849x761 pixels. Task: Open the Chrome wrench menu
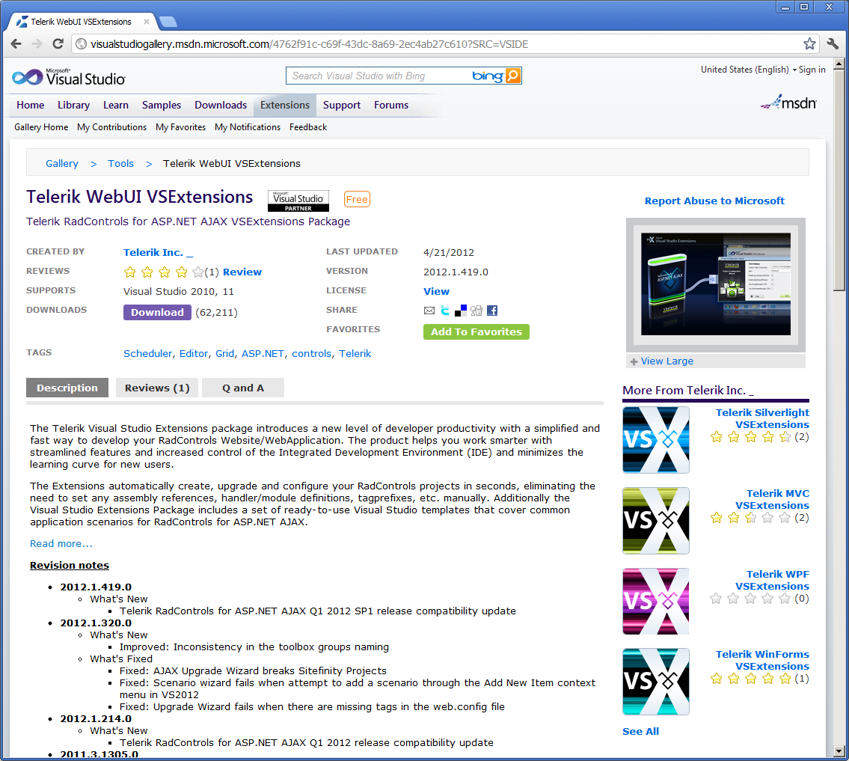tap(833, 44)
